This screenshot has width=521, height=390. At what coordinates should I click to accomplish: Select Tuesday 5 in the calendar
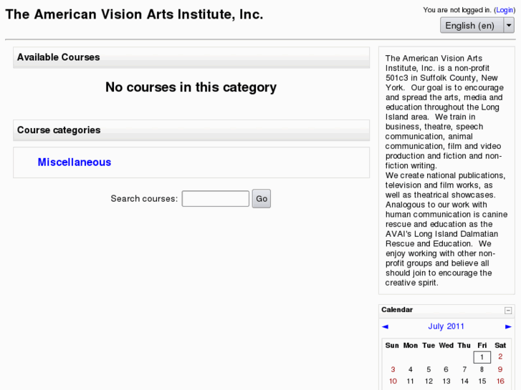point(429,369)
